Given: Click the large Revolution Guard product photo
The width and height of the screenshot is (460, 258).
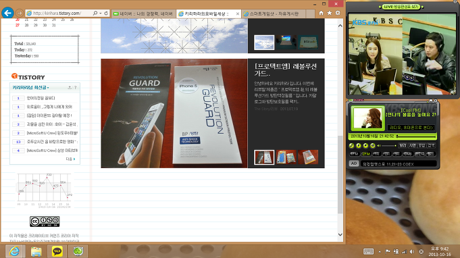Looking at the screenshot, I should 174,113.
